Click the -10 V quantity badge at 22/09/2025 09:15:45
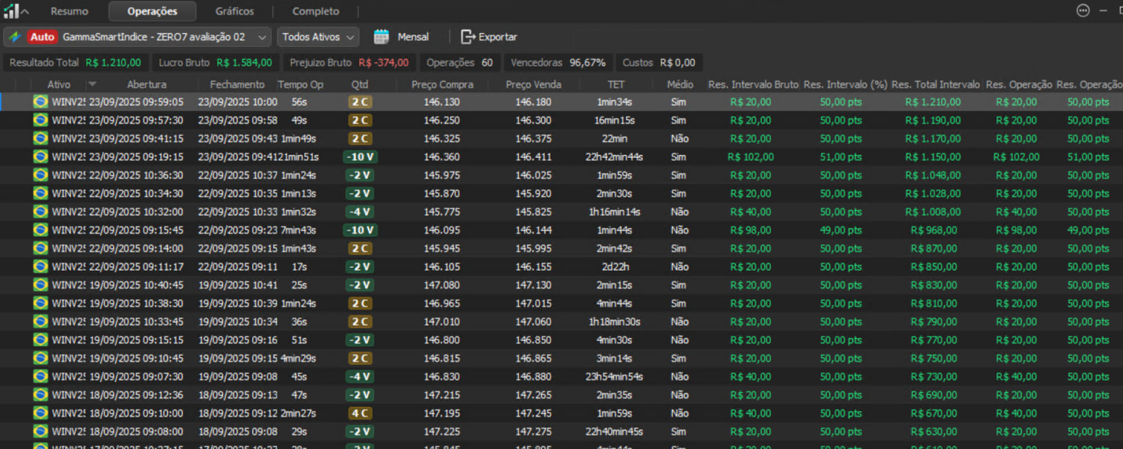The height and width of the screenshot is (449, 1123). 360,230
